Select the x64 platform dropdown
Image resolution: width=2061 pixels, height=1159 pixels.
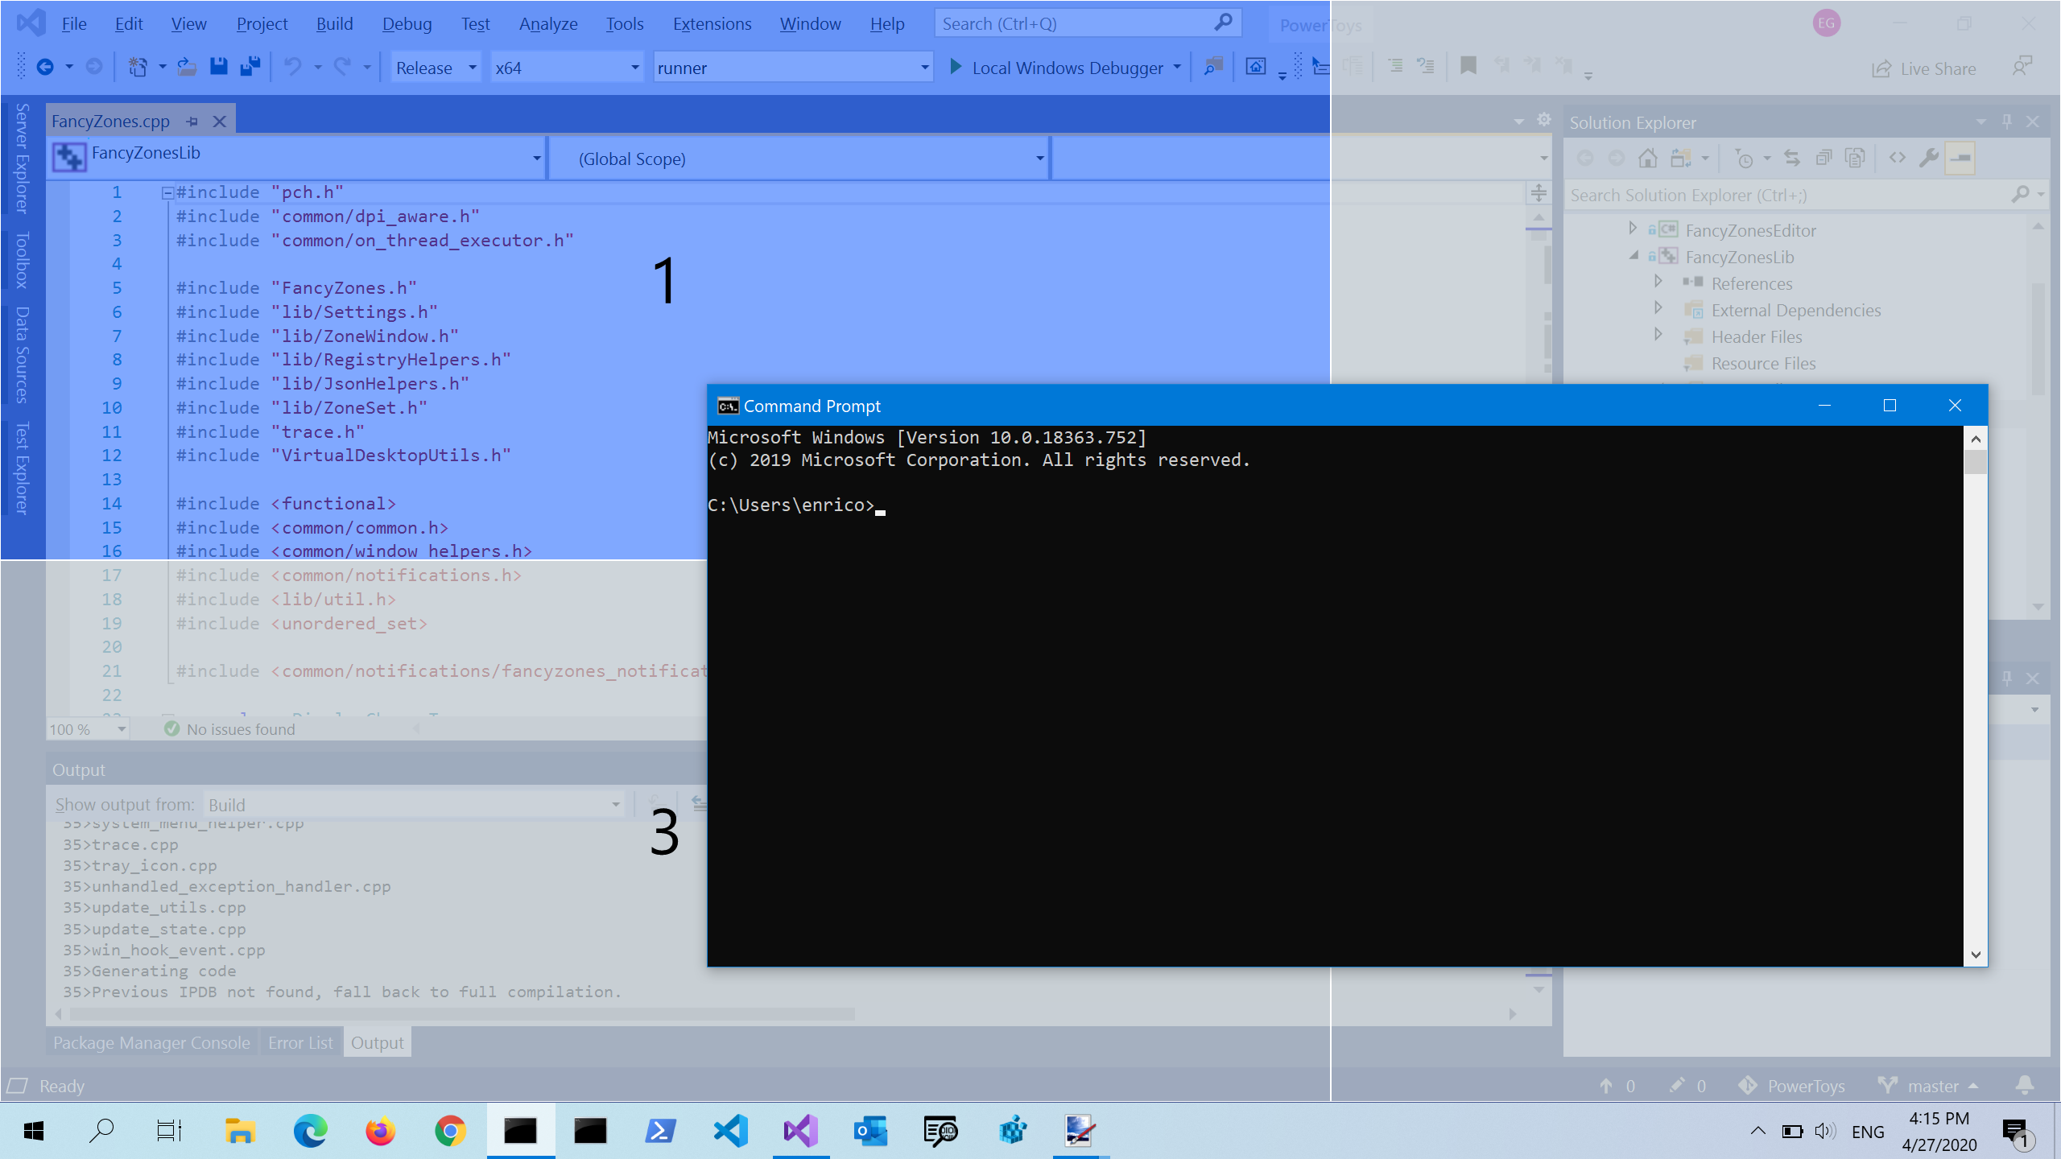tap(564, 67)
